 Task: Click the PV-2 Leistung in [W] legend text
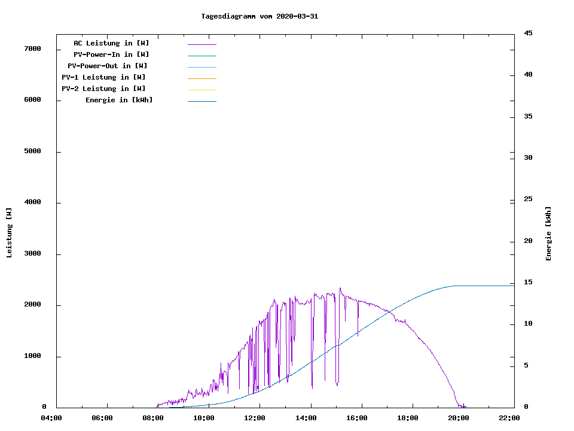103,89
